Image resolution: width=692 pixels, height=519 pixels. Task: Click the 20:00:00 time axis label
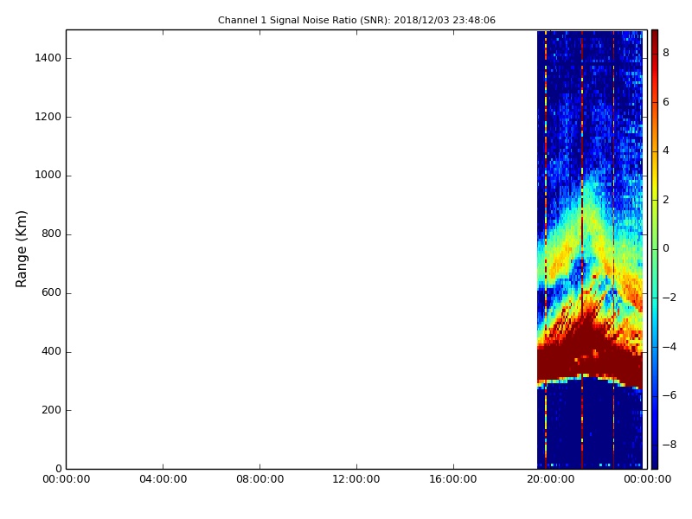[551, 479]
